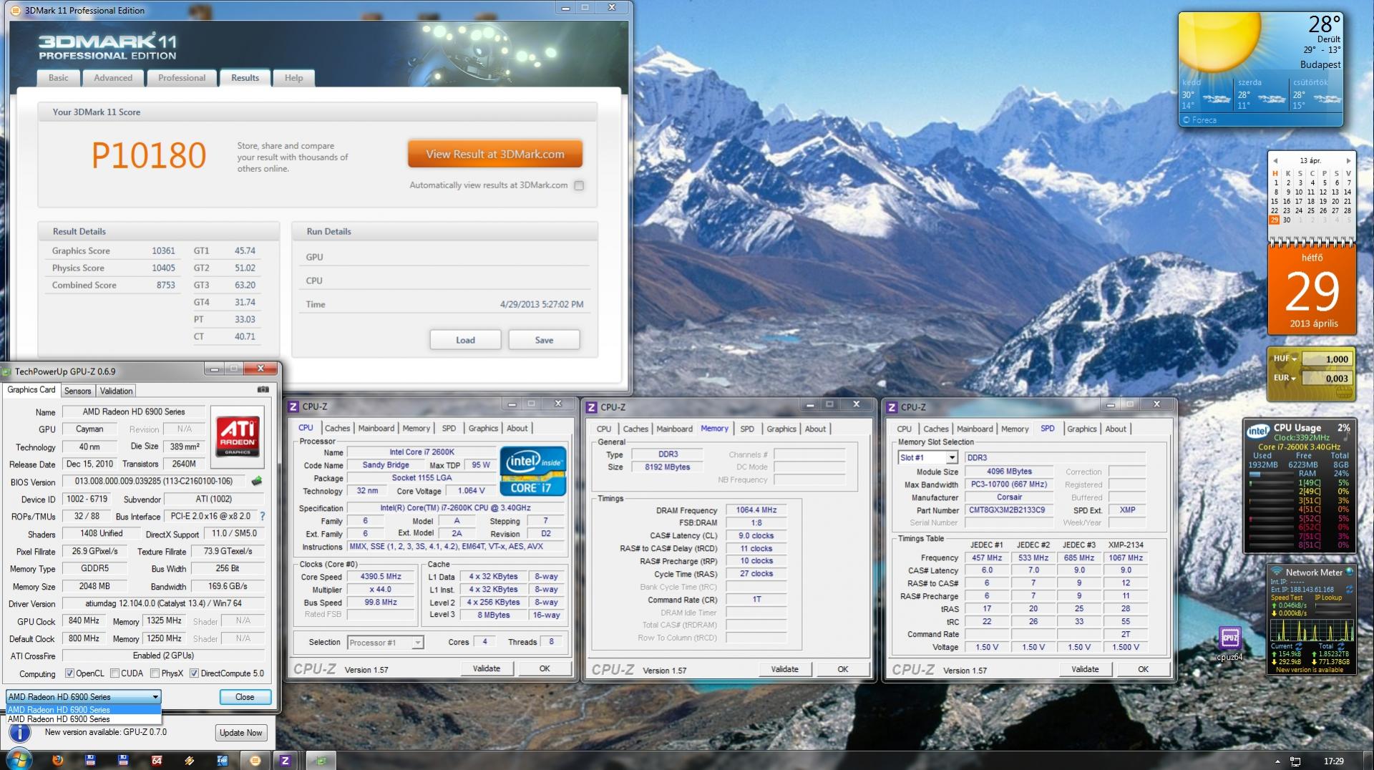Toggle the PhysX checkbox in GPU-Z

(x=155, y=673)
